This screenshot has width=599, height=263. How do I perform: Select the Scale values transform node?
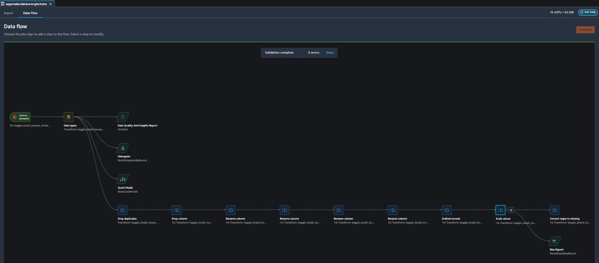pyautogui.click(x=501, y=210)
